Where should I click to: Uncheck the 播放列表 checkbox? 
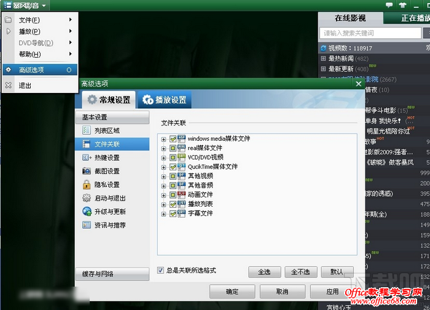(173, 204)
